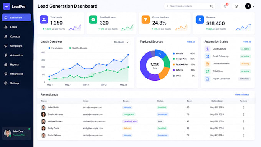Click john@example.com email cell
The image size is (261, 147).
(x=93, y=107)
